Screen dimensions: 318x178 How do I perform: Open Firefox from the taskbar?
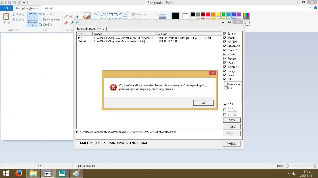(19, 173)
